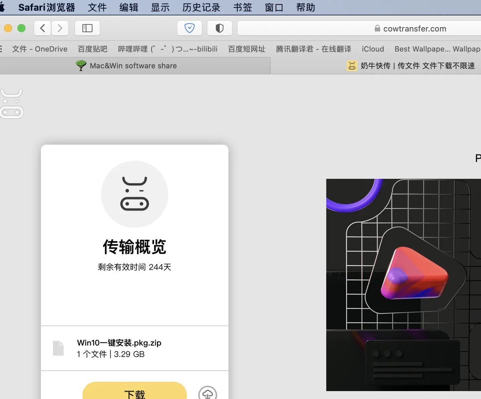This screenshot has width=481, height=399.
Task: Click the yellow cow favicon on 奶牛快传 tab
Action: 352,66
